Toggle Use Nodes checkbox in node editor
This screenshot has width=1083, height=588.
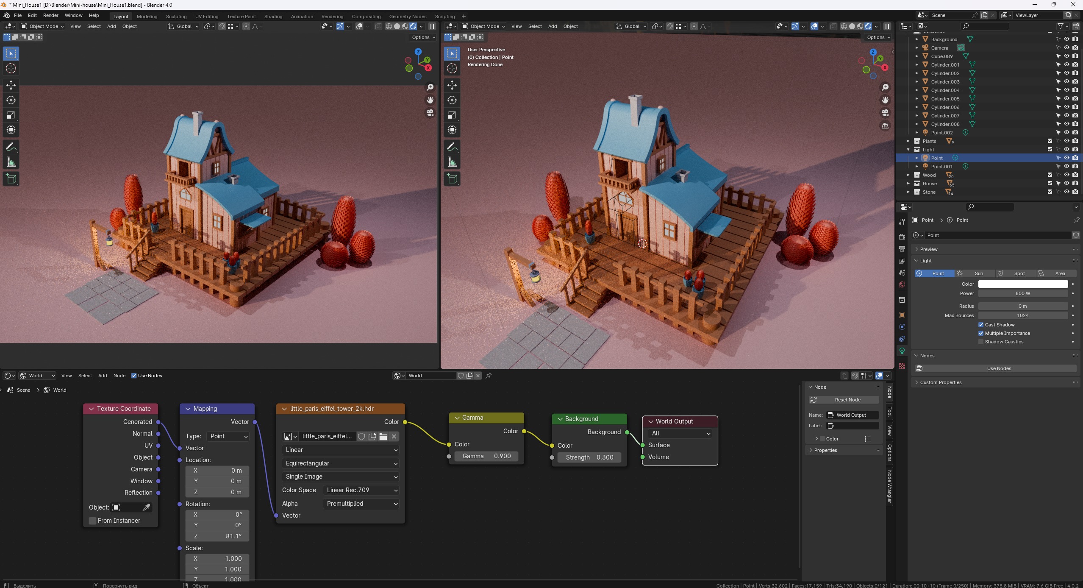click(x=134, y=376)
